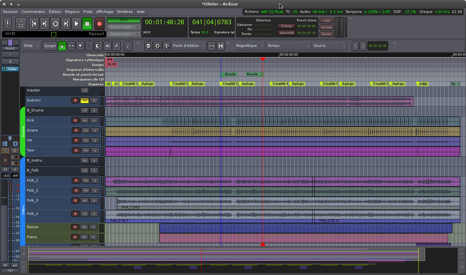Click the Entrée punch-in button

286,26
